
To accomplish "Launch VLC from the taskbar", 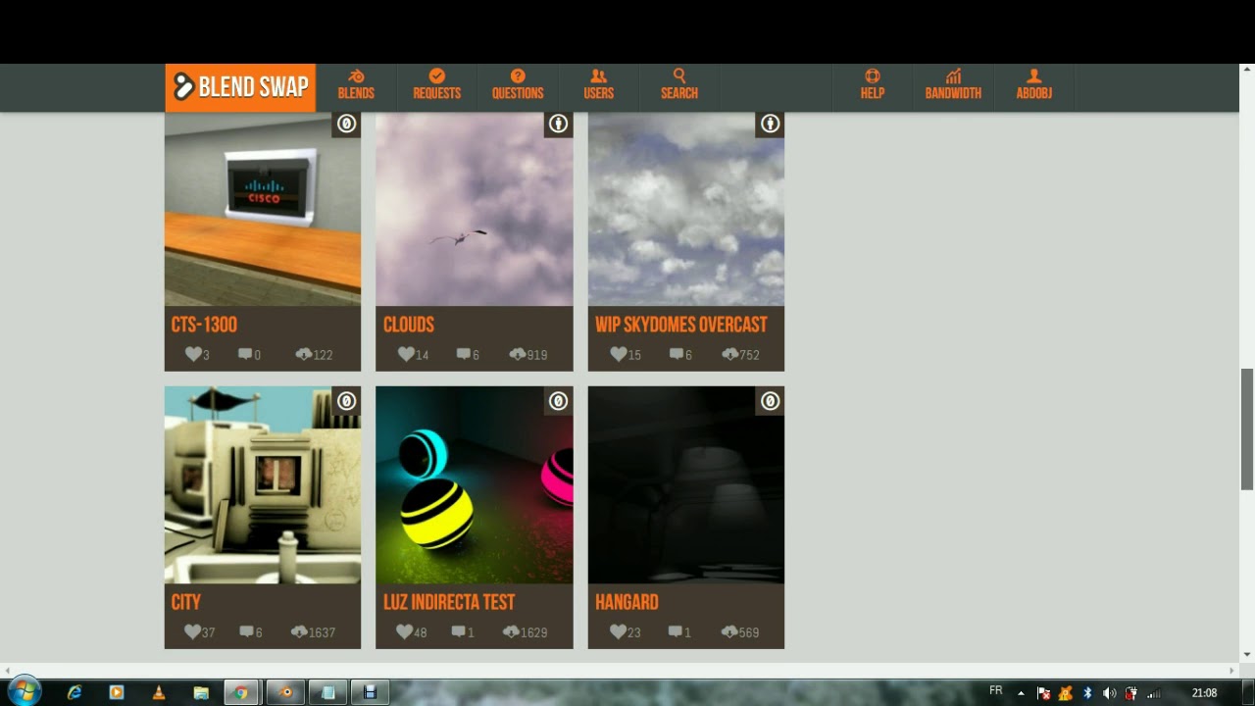I will 159,692.
